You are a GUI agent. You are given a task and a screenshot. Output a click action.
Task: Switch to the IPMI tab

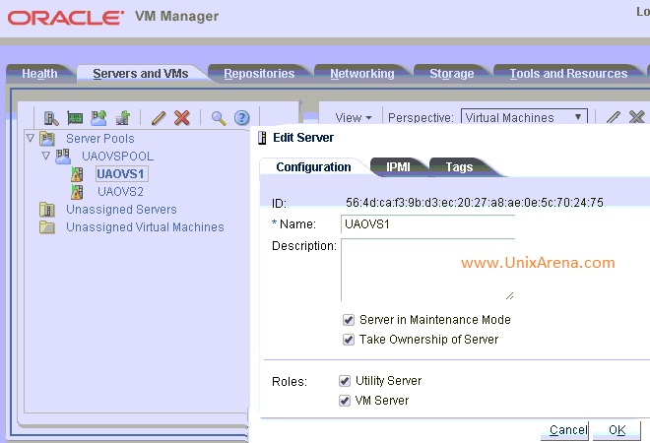398,167
